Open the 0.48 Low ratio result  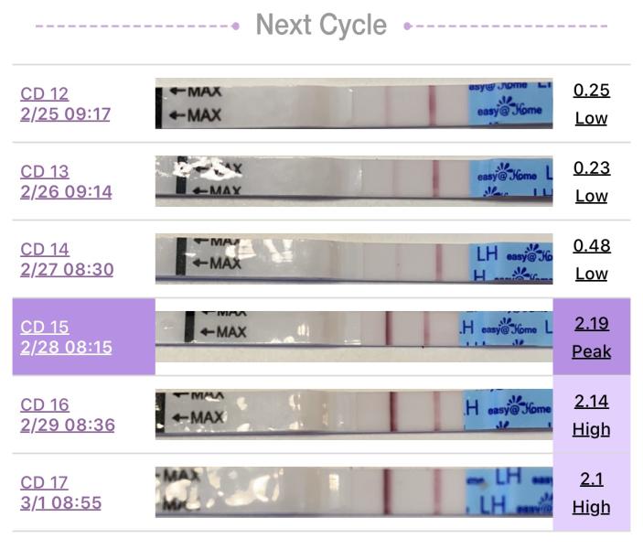pyautogui.click(x=592, y=259)
